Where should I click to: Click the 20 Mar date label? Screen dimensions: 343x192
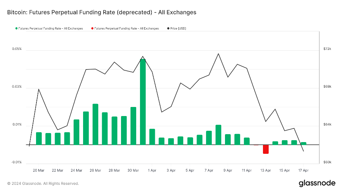[x=38, y=170]
